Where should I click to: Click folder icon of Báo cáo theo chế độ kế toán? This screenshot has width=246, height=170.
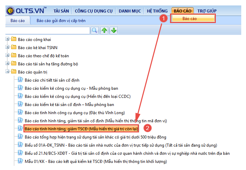point(14,55)
